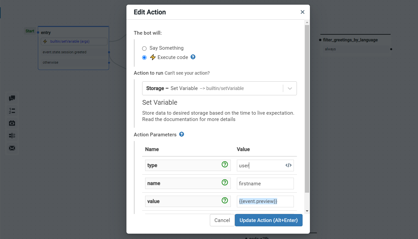
Task: Close the Edit Action dialog
Action: point(302,12)
